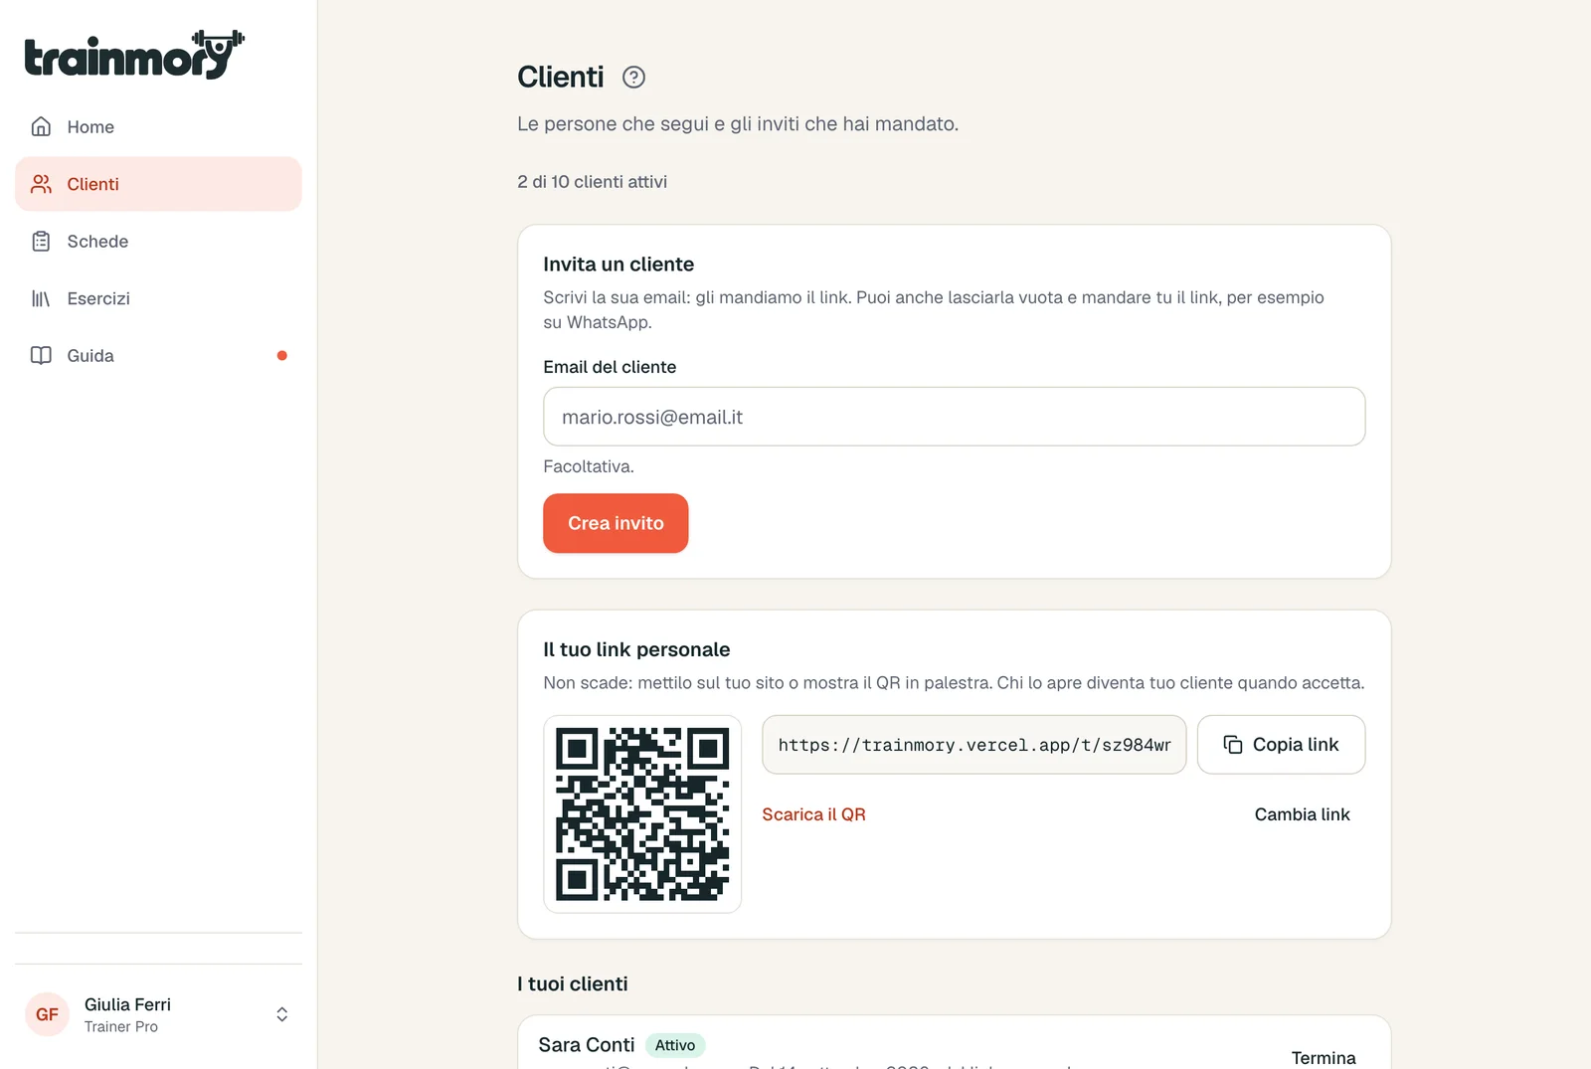
Task: Click Termina for Sara Conti
Action: click(x=1324, y=1057)
